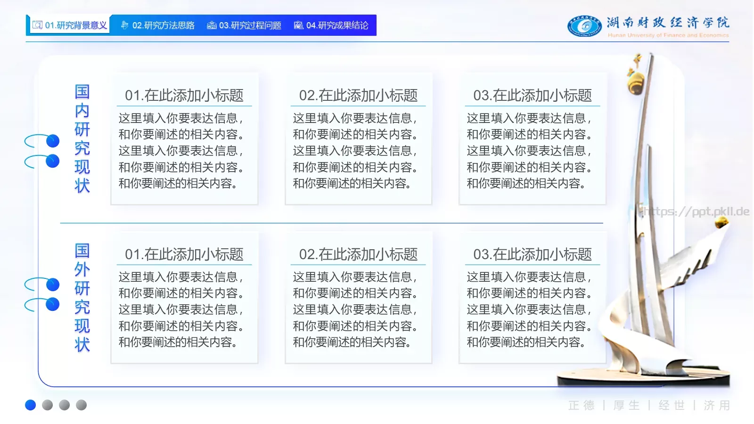
Task: Click the Hunan University of Finance and Economics subtitle
Action: tap(668, 35)
